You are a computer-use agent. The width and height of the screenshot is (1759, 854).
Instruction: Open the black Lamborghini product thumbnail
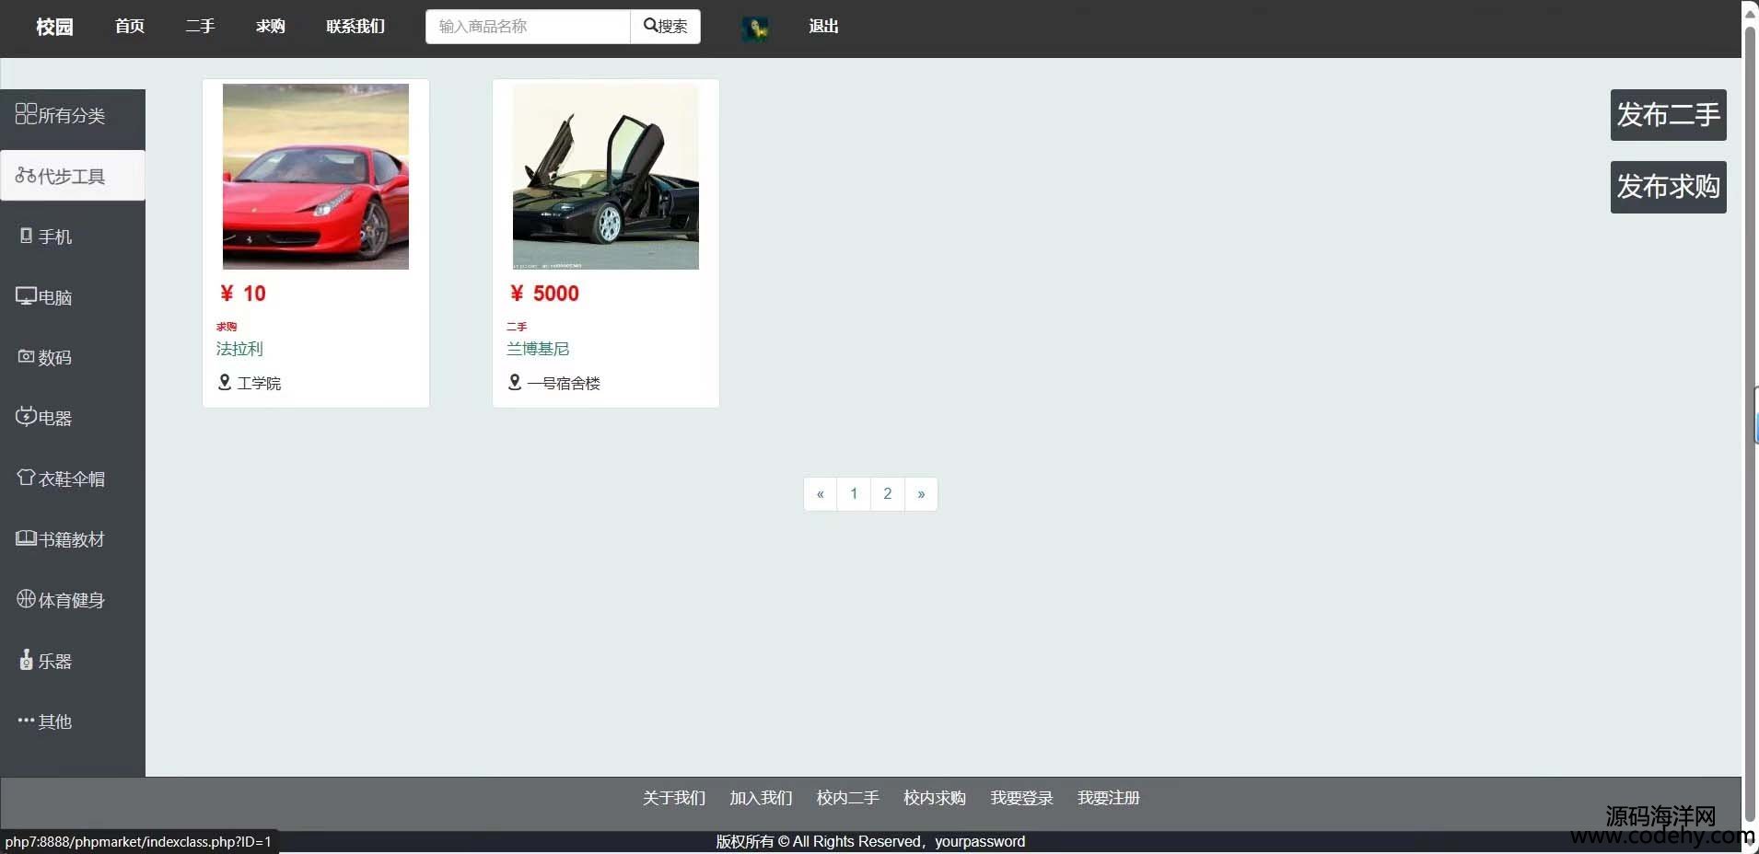pyautogui.click(x=606, y=177)
